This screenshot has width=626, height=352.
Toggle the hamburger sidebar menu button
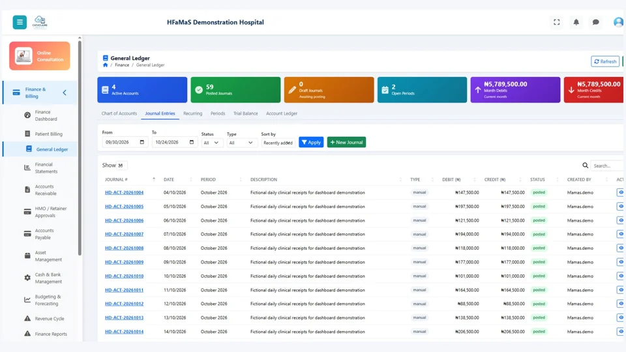click(20, 22)
